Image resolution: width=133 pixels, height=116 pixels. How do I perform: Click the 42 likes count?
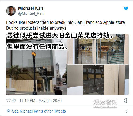[14, 100]
